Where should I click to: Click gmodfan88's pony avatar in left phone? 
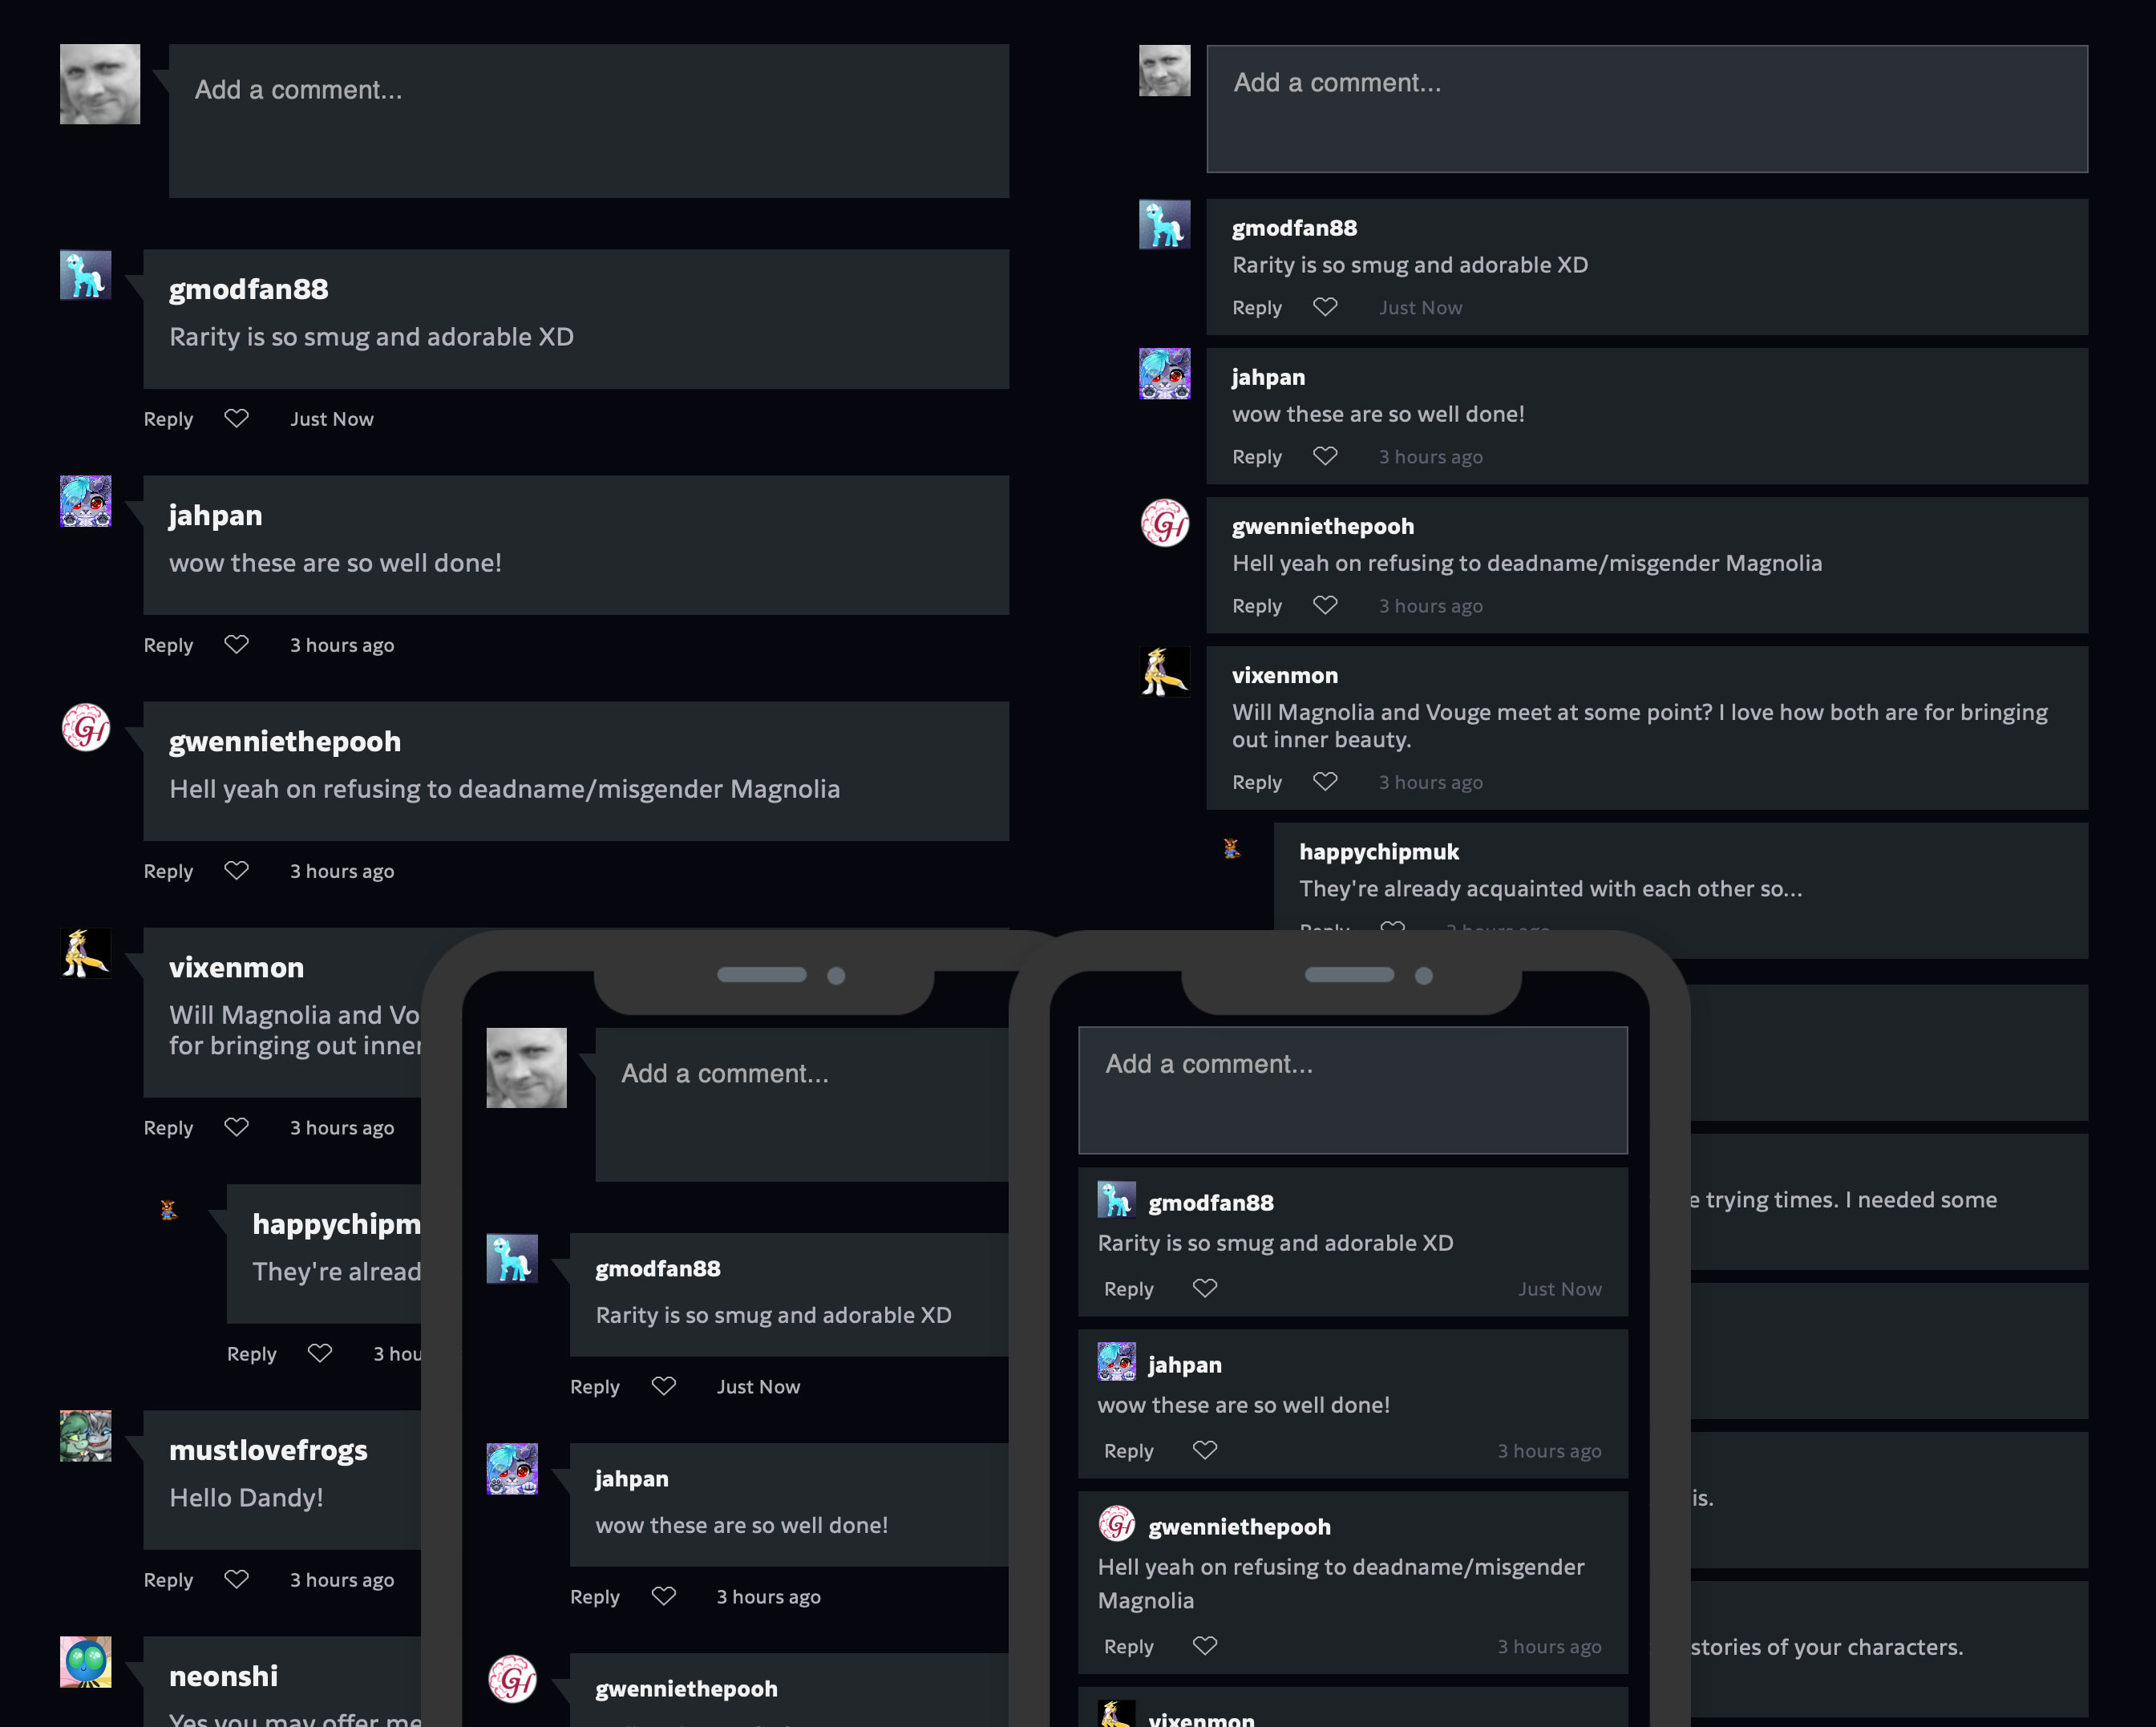(512, 1259)
